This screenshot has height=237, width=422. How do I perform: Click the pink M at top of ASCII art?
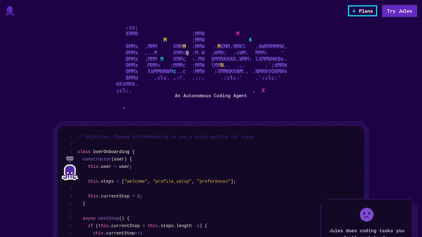238,34
